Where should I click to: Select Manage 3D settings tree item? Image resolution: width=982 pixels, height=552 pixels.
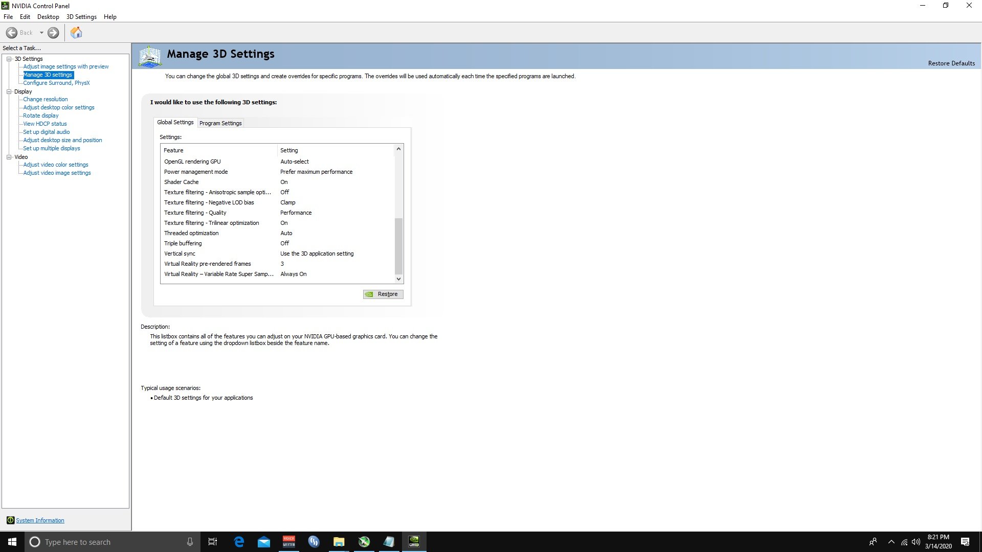click(48, 75)
